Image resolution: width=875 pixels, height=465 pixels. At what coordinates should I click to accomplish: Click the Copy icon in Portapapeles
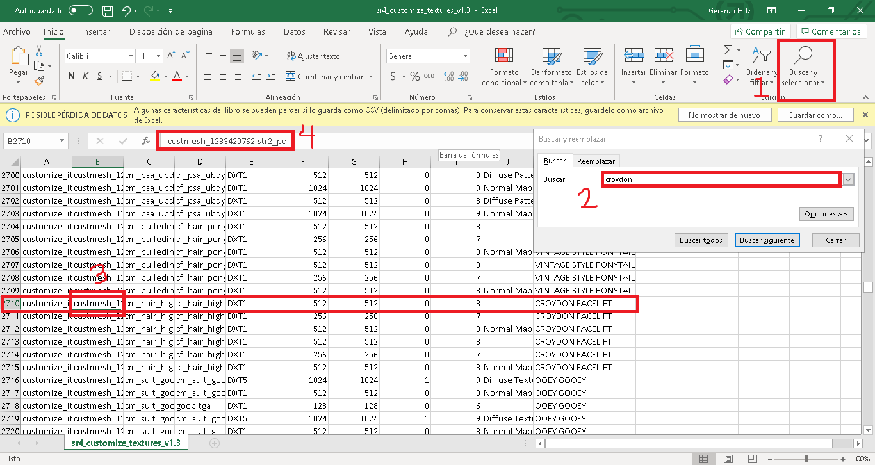pos(39,66)
